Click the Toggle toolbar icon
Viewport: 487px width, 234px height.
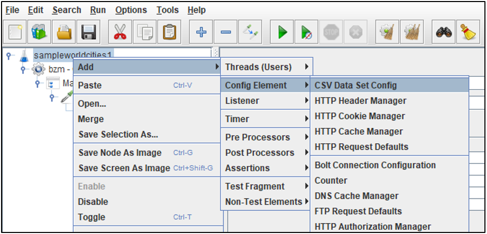251,32
